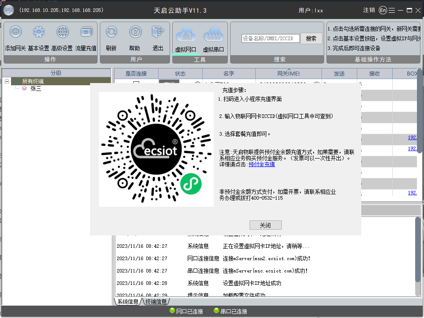This screenshot has width=424, height=318.
Task: Switch to the 系统信息 tab
Action: pyautogui.click(x=128, y=302)
